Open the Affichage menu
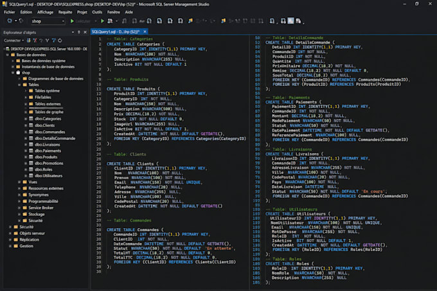The image size is (437, 291). [x=45, y=12]
